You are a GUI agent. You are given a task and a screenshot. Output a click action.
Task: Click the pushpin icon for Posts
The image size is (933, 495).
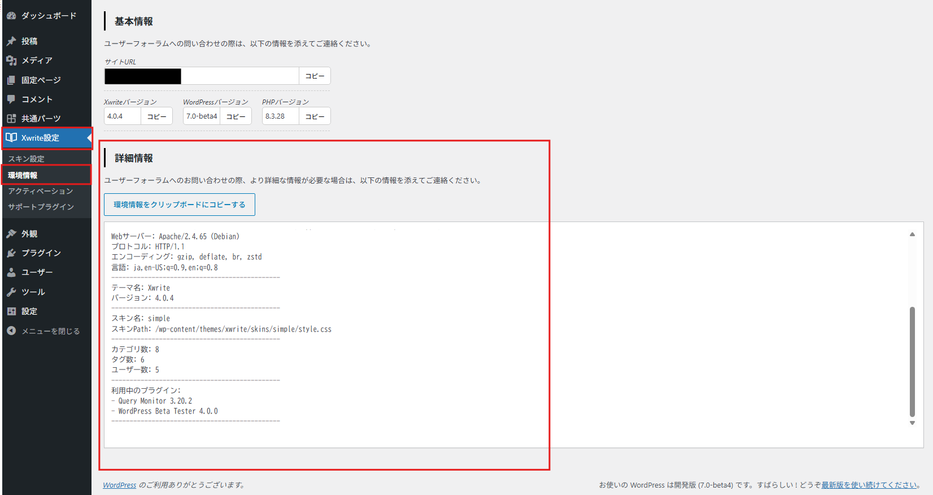click(11, 41)
